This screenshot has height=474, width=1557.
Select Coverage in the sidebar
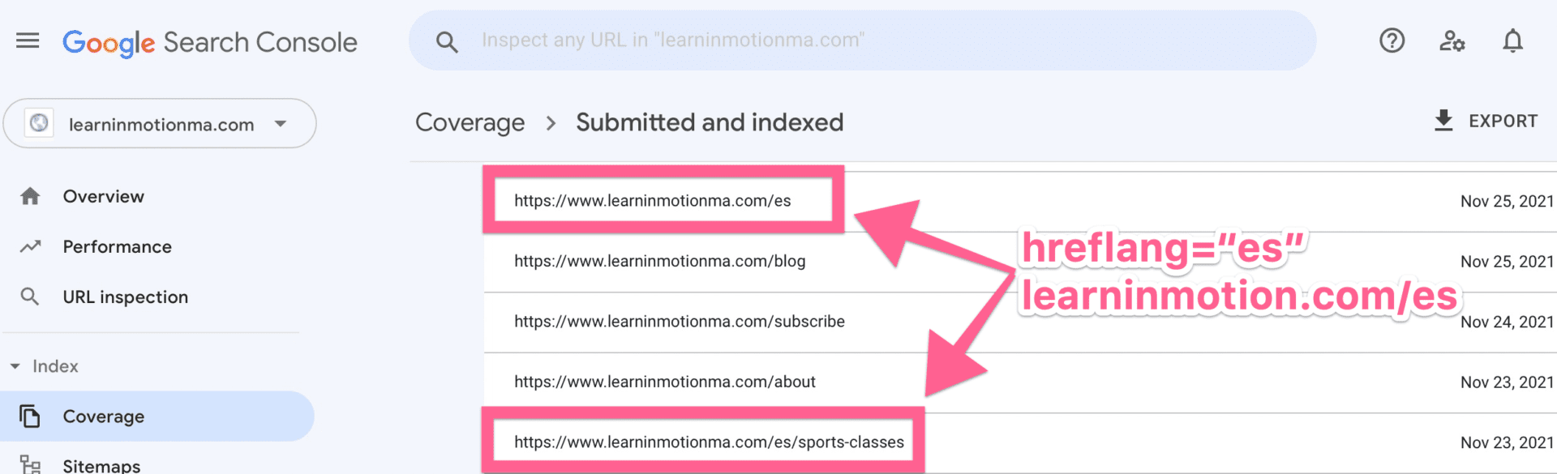[x=157, y=416]
